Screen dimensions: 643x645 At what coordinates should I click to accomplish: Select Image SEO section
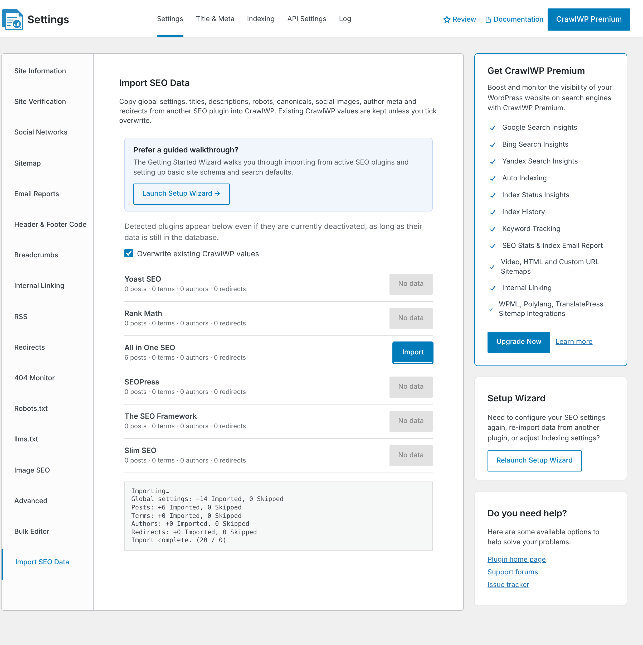(32, 470)
